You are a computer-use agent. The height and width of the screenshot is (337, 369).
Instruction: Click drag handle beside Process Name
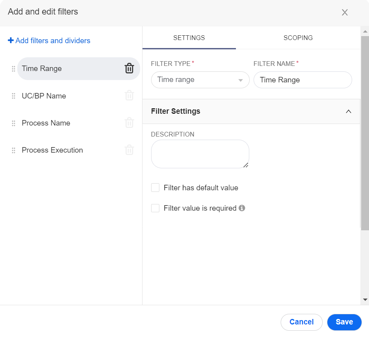pyautogui.click(x=13, y=123)
